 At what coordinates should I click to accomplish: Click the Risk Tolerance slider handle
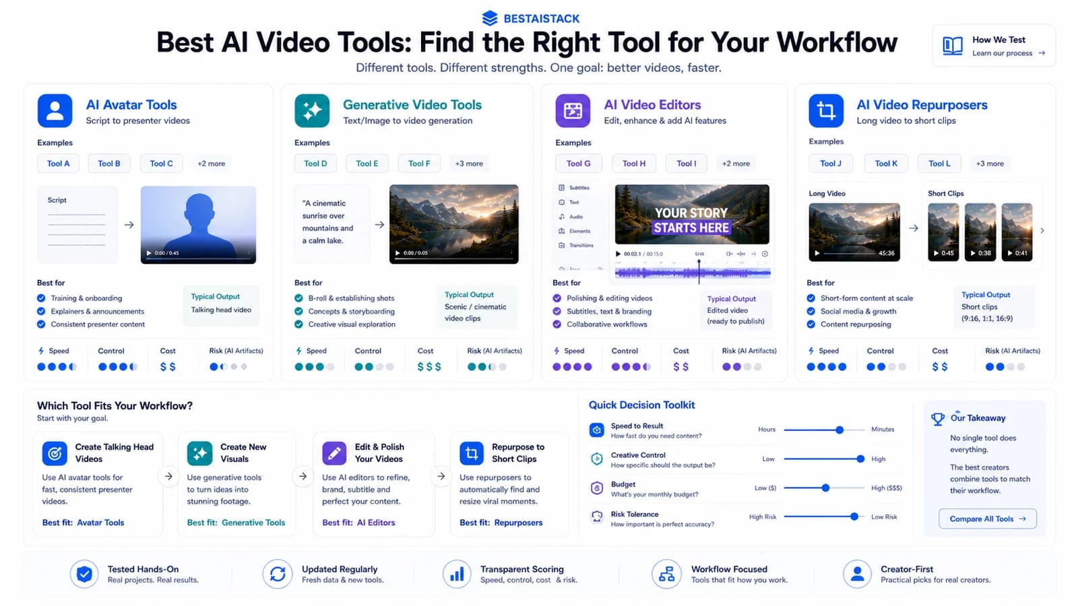(854, 516)
